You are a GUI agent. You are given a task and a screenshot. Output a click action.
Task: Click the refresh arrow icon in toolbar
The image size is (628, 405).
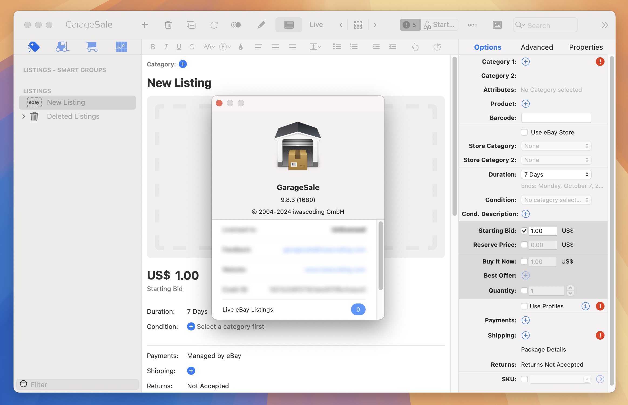coord(214,25)
